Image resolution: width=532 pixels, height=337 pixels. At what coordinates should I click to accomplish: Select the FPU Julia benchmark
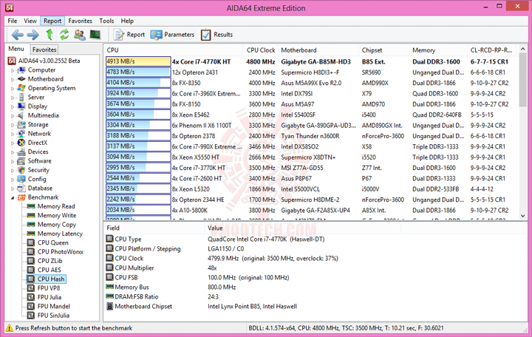[50, 297]
